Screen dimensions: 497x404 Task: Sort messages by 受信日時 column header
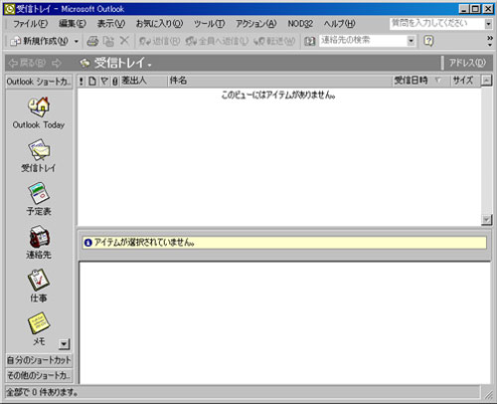[x=421, y=81]
